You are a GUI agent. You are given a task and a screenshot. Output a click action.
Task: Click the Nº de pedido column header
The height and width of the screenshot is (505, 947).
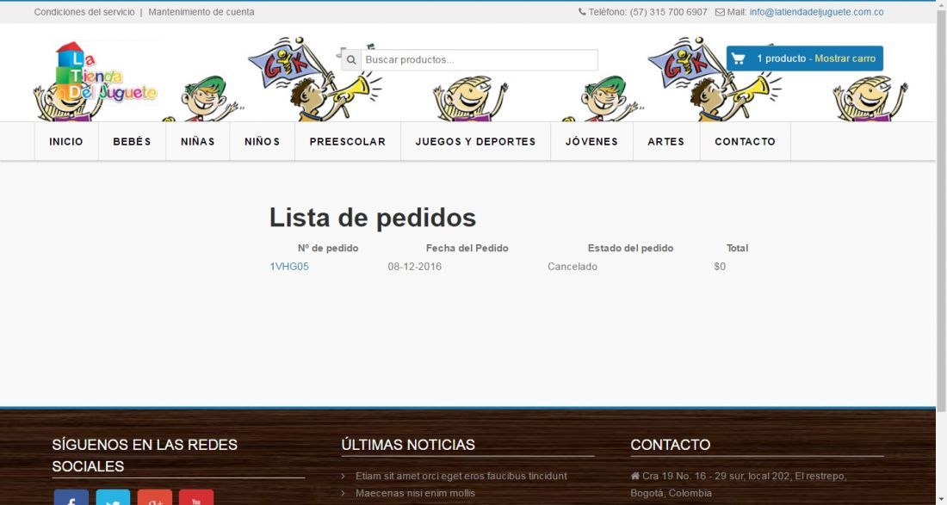click(x=328, y=248)
